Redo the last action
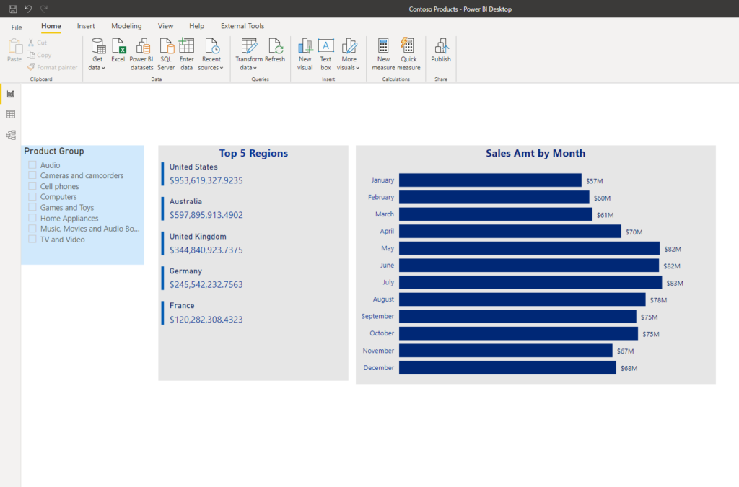 [x=44, y=9]
